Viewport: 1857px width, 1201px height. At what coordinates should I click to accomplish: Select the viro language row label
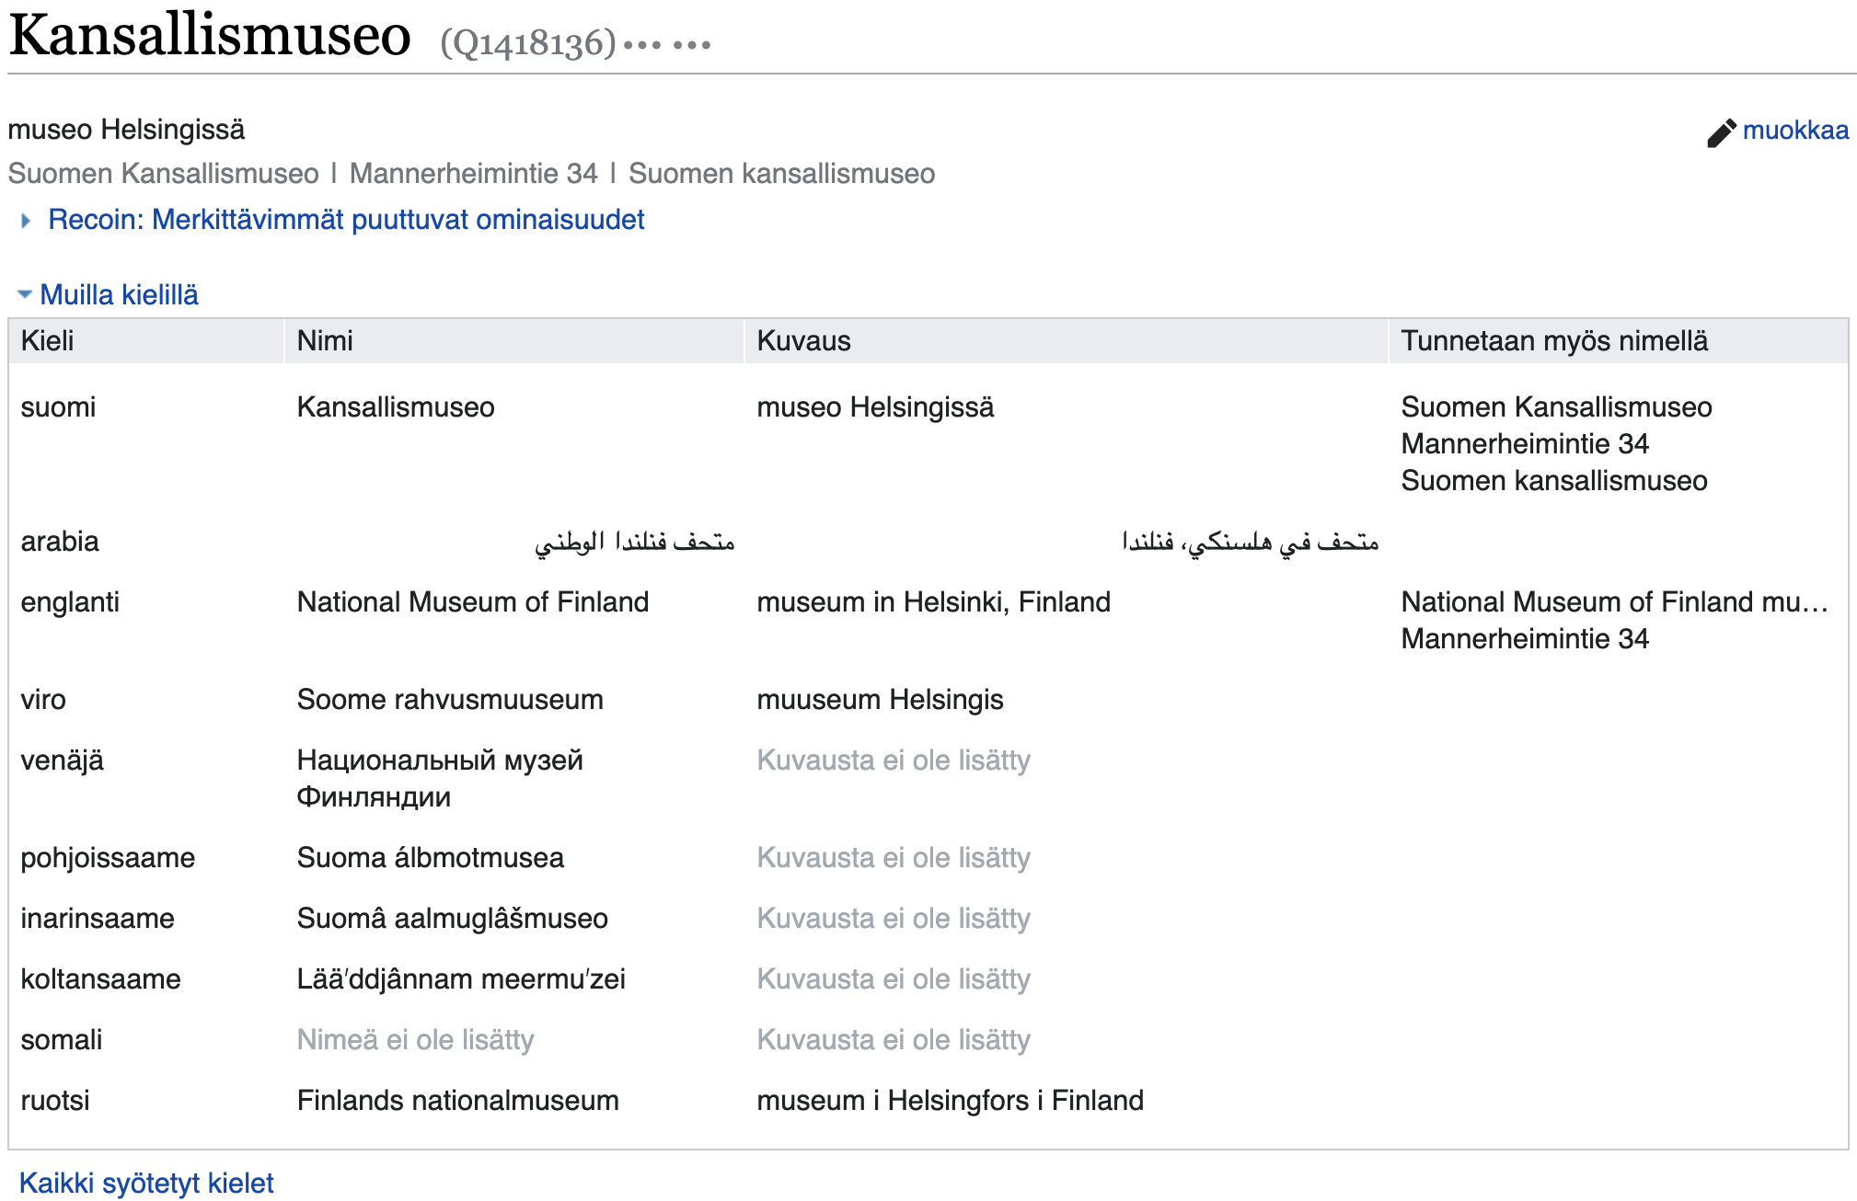43,700
